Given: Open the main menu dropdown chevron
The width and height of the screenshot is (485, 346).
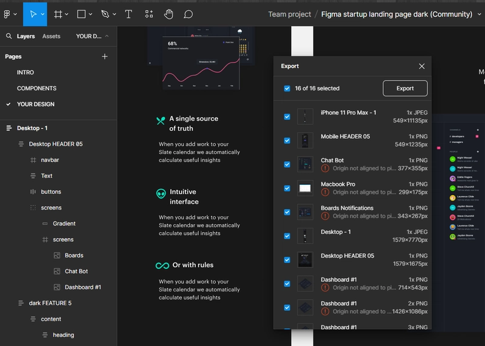Looking at the screenshot, I should tap(15, 14).
